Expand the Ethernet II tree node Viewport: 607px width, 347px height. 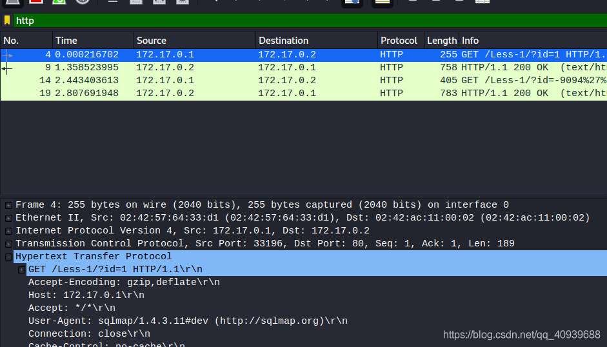point(8,218)
